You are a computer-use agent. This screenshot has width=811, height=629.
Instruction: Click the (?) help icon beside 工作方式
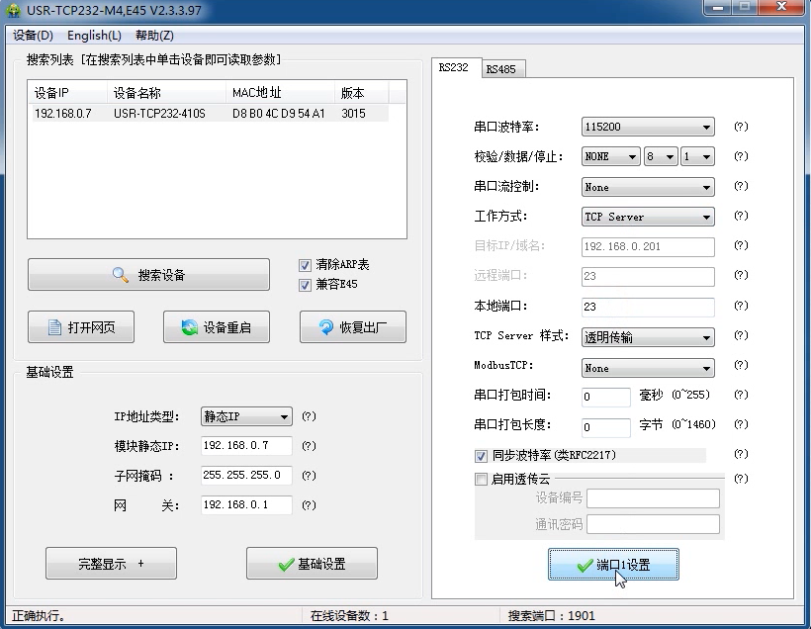coord(741,217)
